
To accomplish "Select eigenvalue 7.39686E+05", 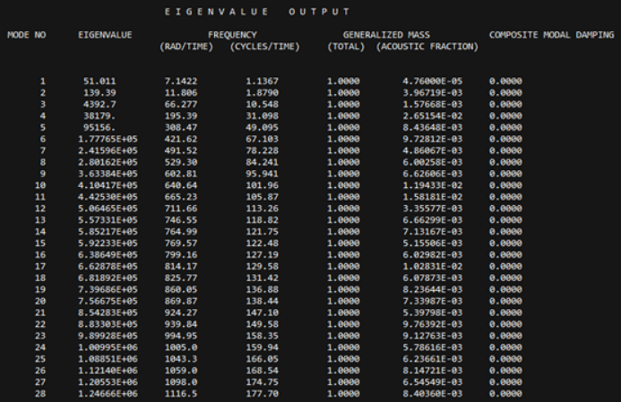I will [x=108, y=289].
